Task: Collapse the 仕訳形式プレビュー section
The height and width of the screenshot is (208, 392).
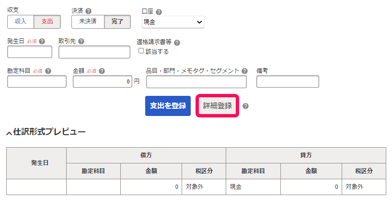Action: pyautogui.click(x=46, y=132)
